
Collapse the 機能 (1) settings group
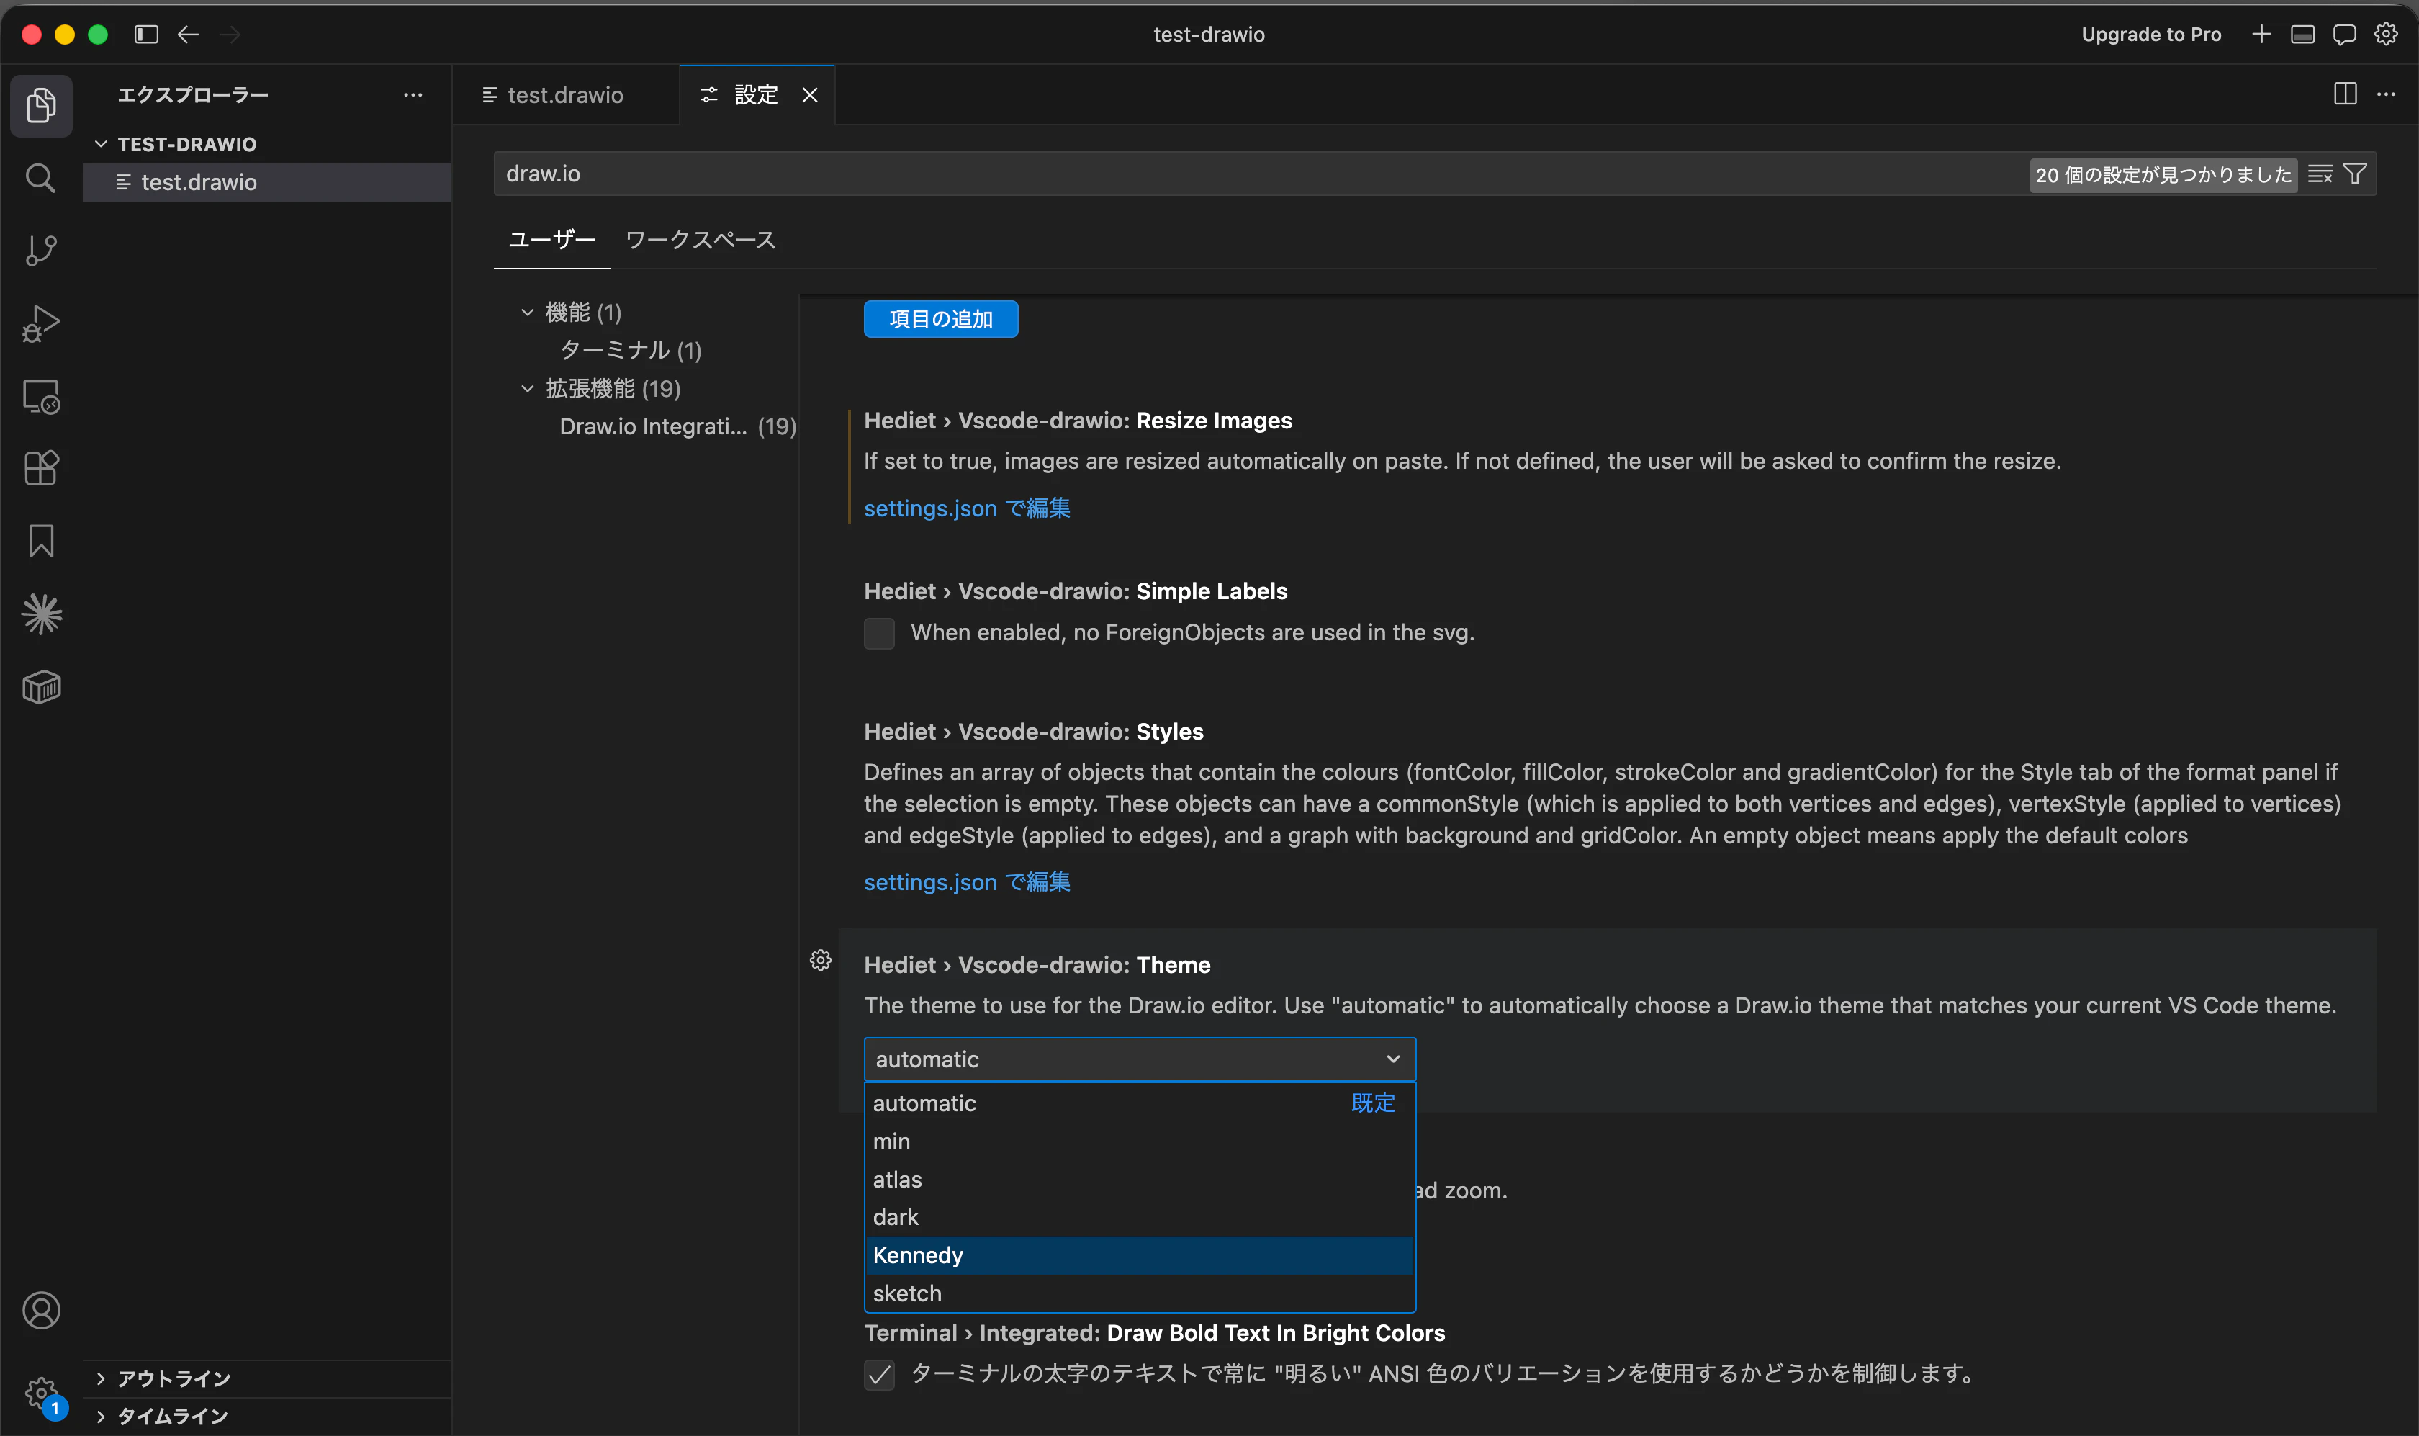(x=527, y=313)
